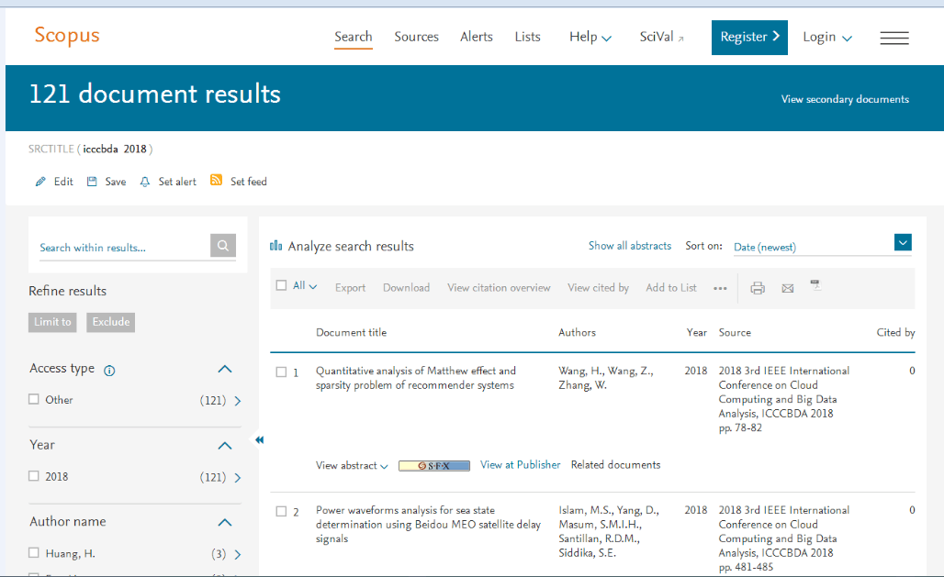Viewport: 944px width, 577px height.
Task: Go to the Search tab
Action: coord(354,37)
